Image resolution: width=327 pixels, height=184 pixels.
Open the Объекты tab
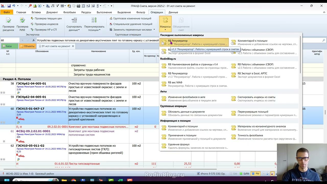tap(27, 46)
